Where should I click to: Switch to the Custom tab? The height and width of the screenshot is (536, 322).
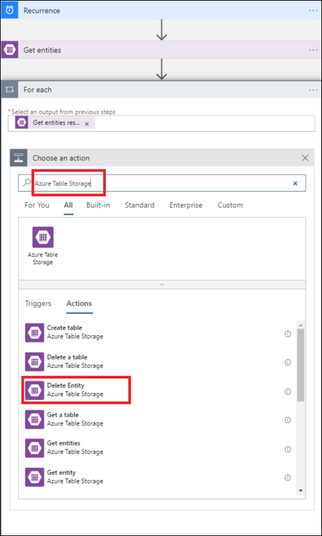click(x=230, y=205)
